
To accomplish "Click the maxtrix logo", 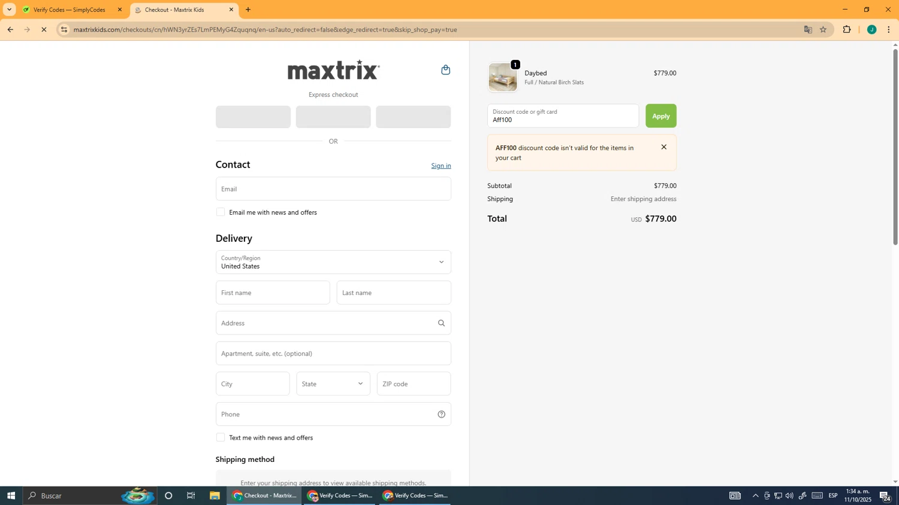I will tap(333, 70).
